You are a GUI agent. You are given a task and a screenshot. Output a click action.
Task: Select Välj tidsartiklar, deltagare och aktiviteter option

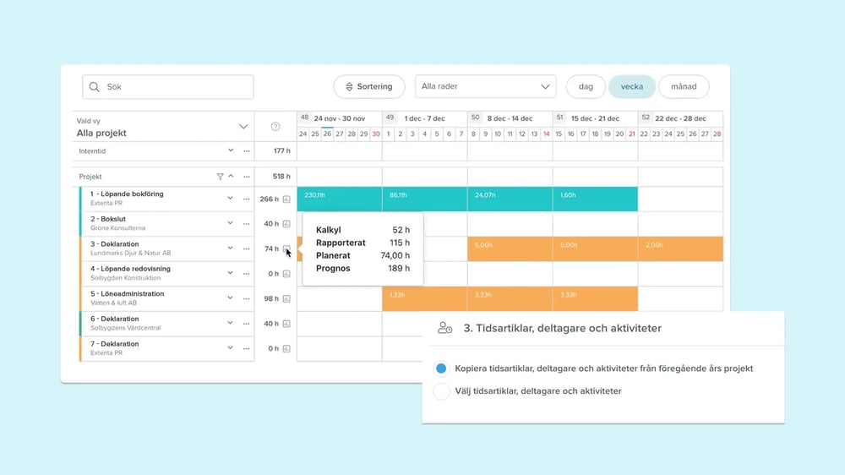click(x=441, y=391)
